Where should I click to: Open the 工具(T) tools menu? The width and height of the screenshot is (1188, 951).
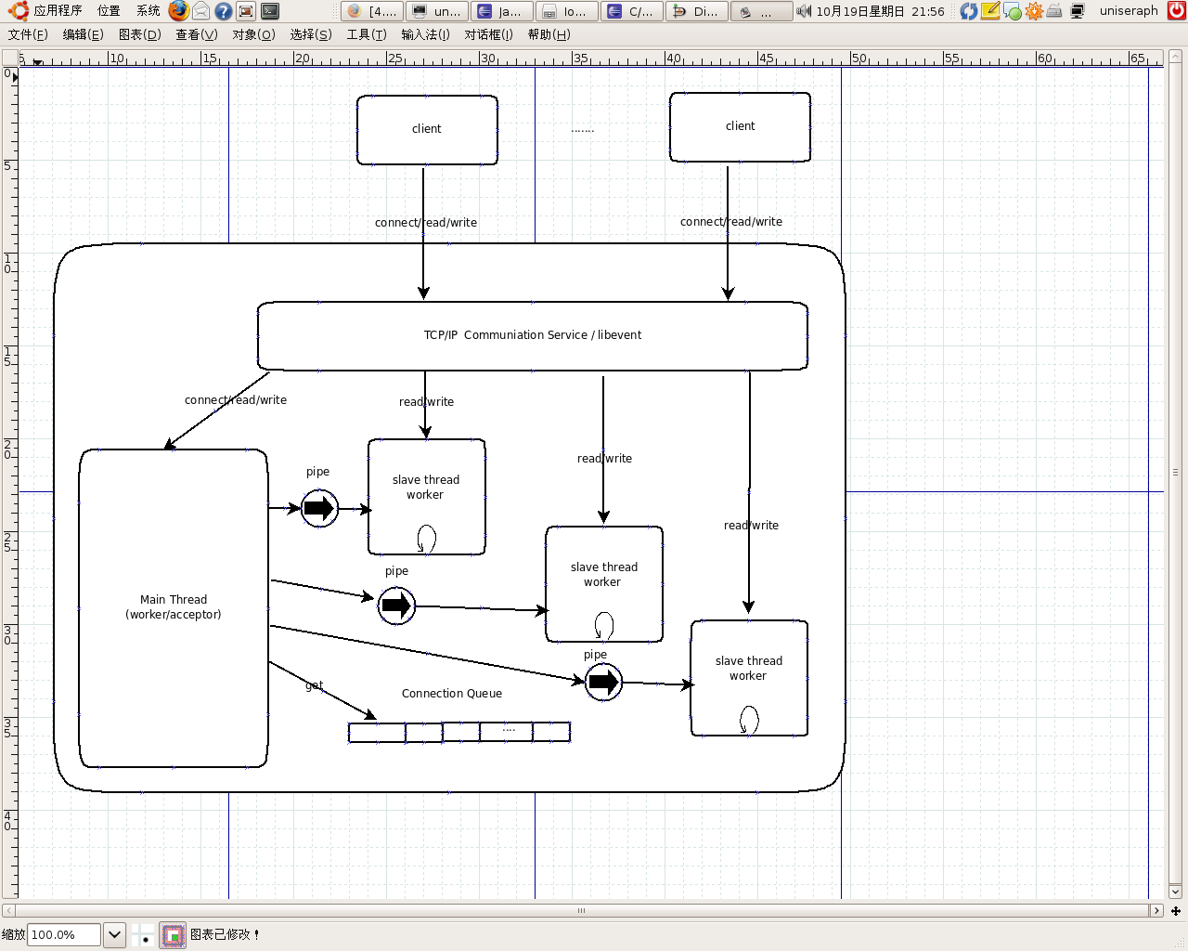tap(366, 34)
